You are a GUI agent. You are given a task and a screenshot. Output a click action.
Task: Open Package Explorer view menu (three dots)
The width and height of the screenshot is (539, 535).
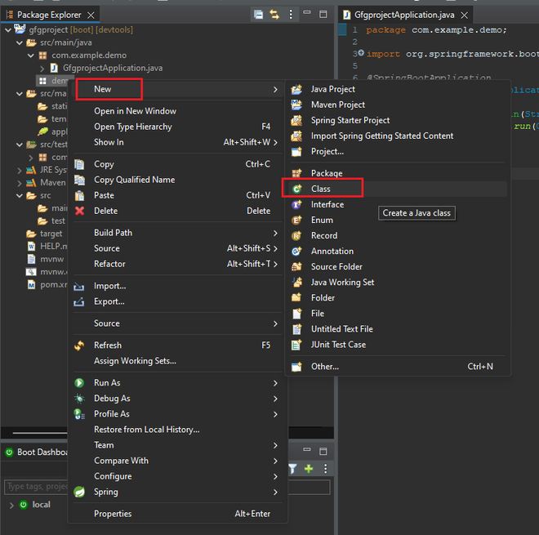click(291, 15)
